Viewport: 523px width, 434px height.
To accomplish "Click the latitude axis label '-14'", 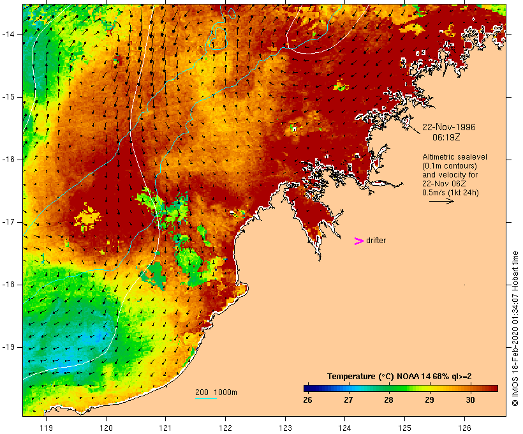I will pyautogui.click(x=8, y=34).
